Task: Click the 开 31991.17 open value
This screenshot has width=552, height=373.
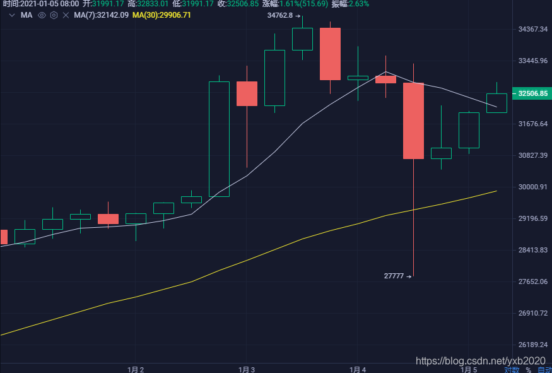Action: (103, 4)
